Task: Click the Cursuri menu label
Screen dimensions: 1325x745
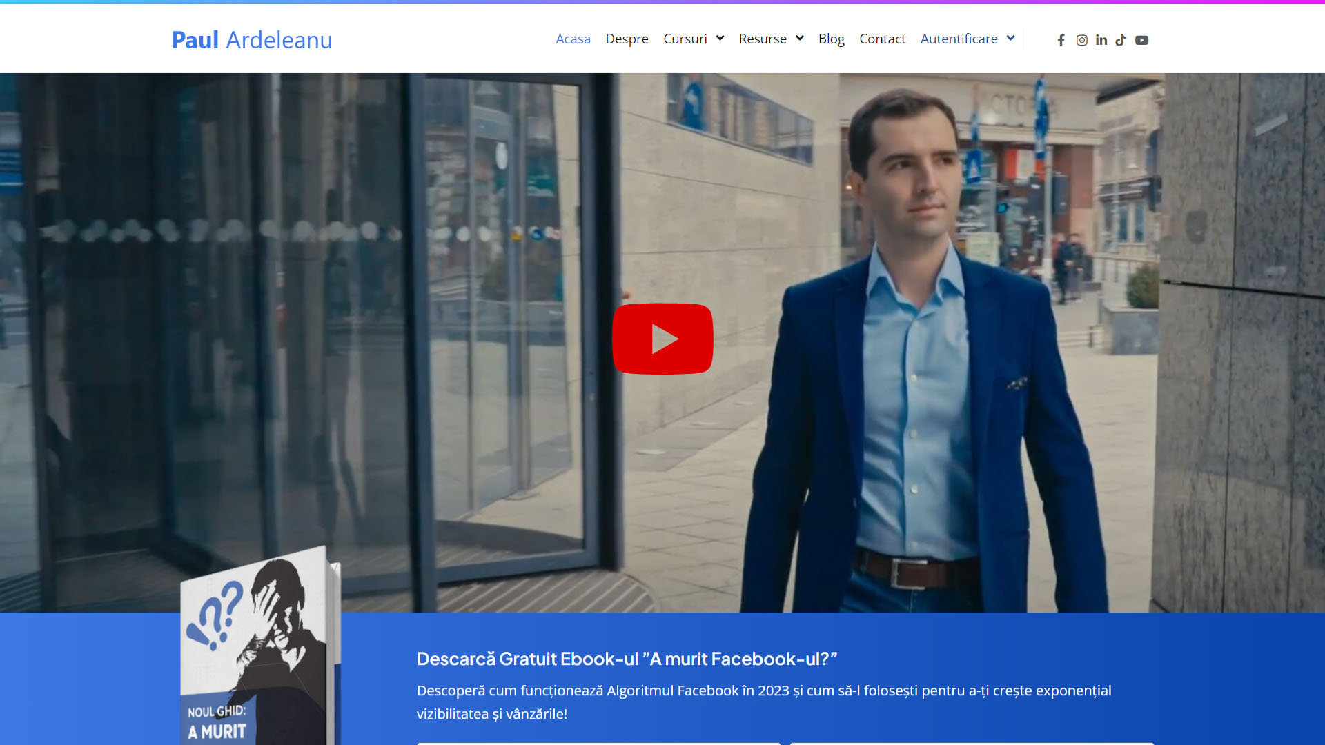Action: click(685, 39)
